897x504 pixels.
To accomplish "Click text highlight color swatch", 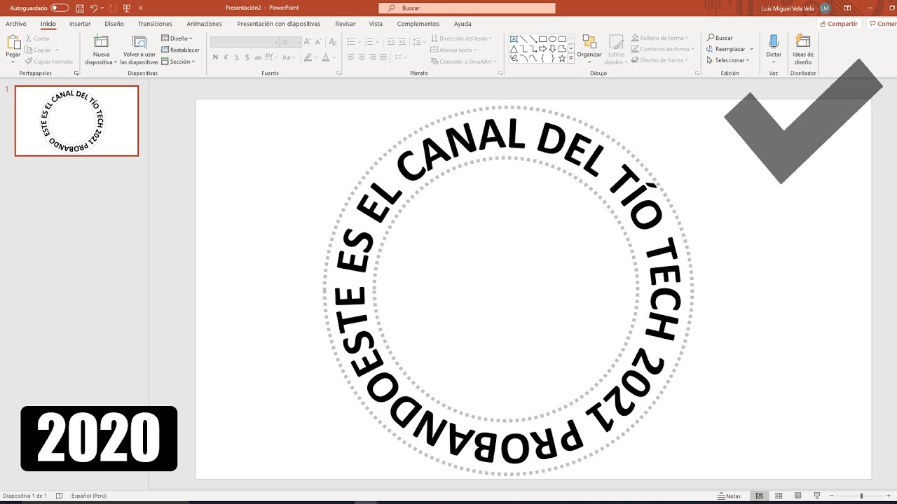I will click(x=307, y=57).
